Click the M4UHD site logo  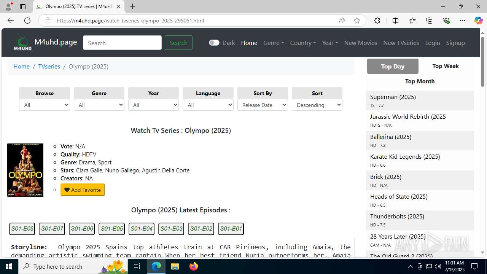(x=22, y=43)
